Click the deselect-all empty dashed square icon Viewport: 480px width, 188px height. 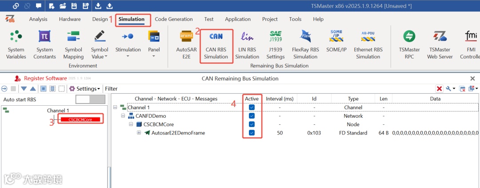[61, 88]
